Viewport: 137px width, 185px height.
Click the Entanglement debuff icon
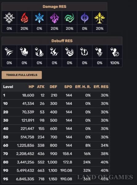tap(84, 52)
